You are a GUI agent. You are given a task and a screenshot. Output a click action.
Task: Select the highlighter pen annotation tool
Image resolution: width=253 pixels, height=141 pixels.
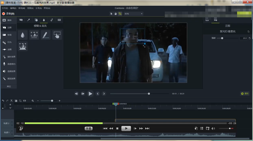pyautogui.click(x=46, y=35)
